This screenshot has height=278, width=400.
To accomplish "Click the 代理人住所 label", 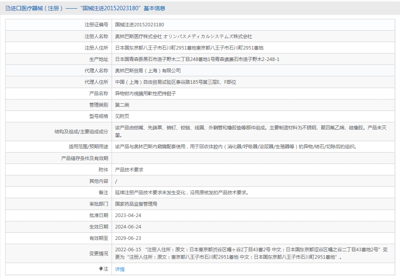I will pos(96,82).
